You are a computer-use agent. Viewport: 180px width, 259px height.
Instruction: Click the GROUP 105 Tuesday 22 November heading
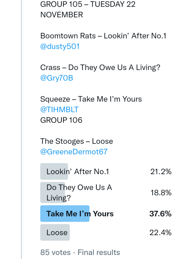[88, 9]
